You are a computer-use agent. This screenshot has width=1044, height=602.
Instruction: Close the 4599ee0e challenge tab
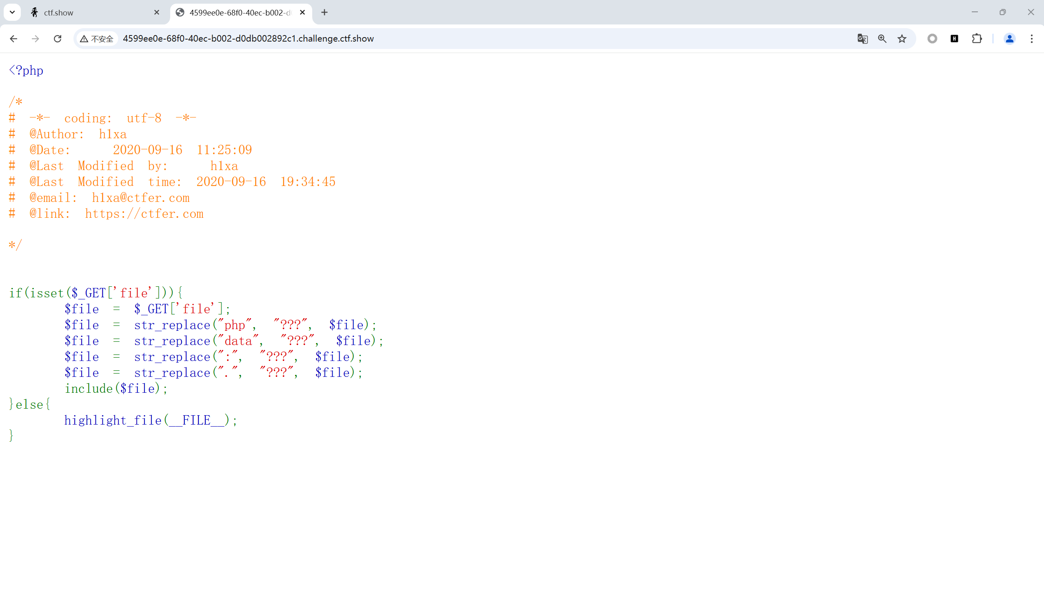pyautogui.click(x=302, y=12)
